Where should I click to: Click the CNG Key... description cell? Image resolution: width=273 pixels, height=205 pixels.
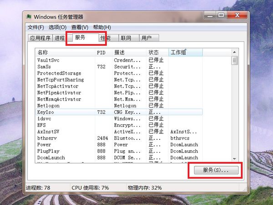point(127,112)
